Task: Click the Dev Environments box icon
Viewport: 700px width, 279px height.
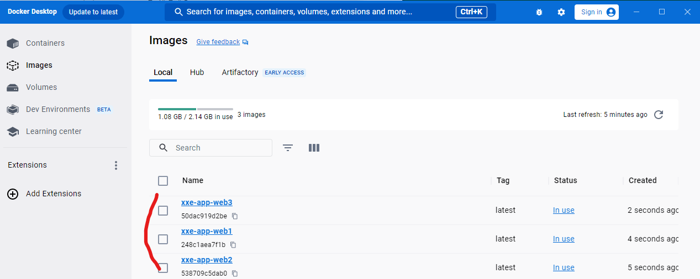Action: (x=13, y=110)
